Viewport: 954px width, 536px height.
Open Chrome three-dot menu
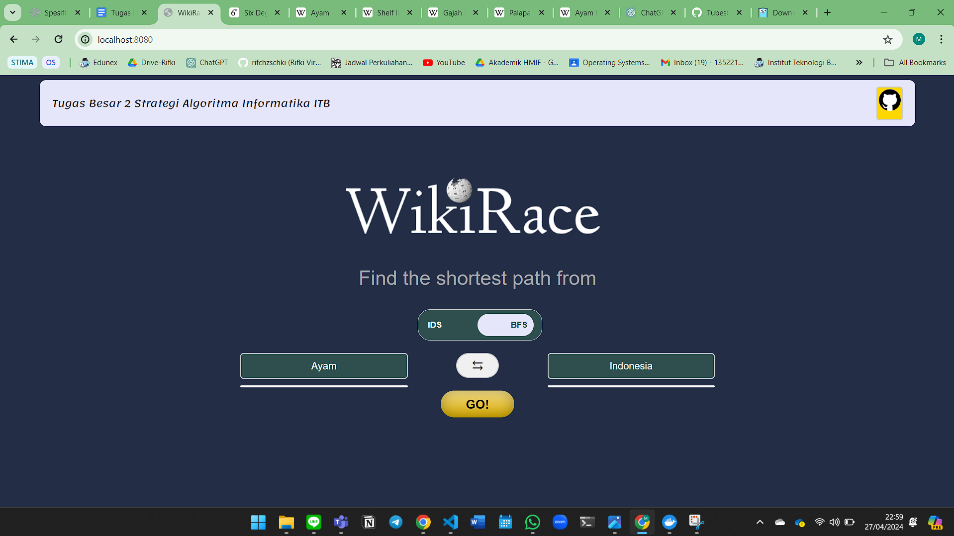(x=941, y=39)
